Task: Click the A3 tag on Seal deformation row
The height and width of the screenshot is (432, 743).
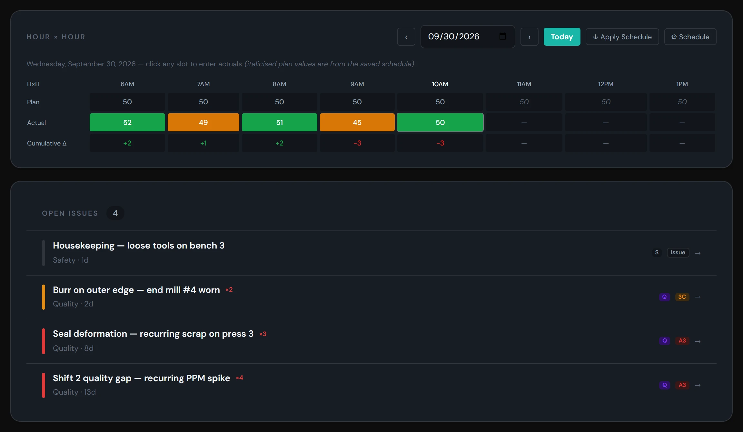Action: [682, 341]
